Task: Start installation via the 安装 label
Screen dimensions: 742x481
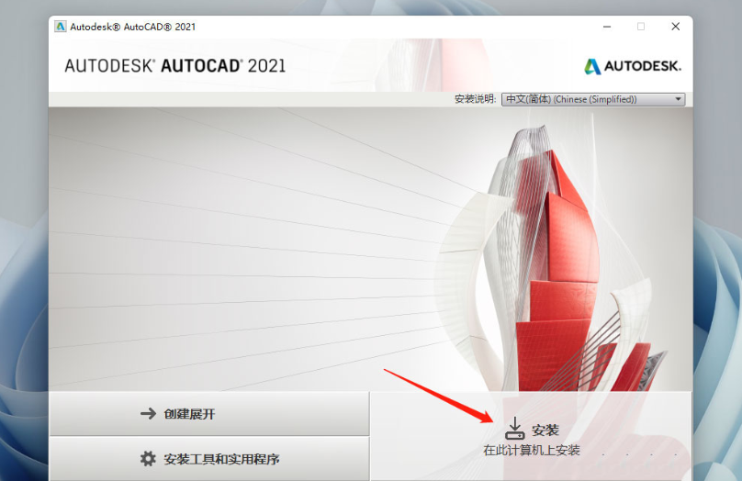Action: [545, 430]
